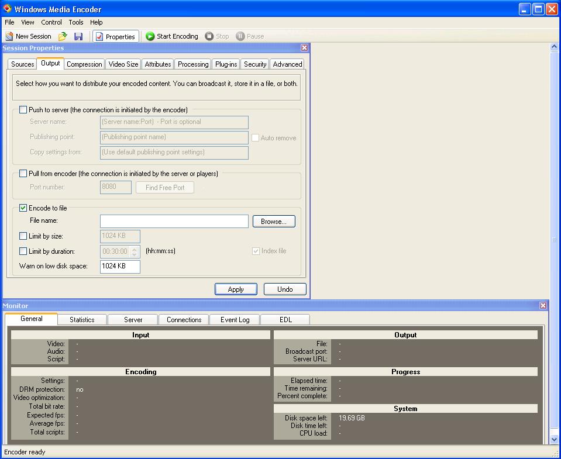Viewport: 561px width, 459px height.
Task: Enable Pull from encoder checkbox
Action: coord(23,174)
